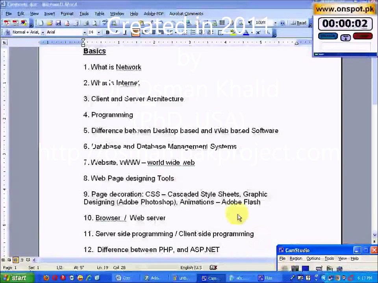This screenshot has width=378, height=283.
Task: Open the Insert menu
Action: pos(50,14)
